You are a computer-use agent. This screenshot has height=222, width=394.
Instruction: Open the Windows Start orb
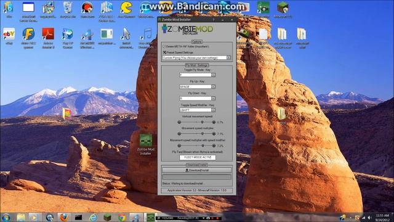tap(6, 217)
